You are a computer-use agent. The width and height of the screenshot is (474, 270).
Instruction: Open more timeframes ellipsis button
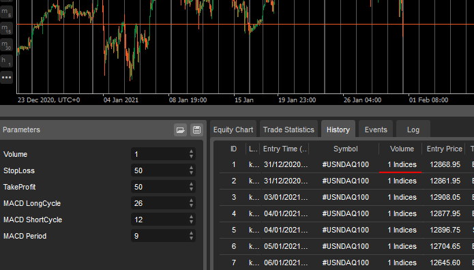click(6, 78)
